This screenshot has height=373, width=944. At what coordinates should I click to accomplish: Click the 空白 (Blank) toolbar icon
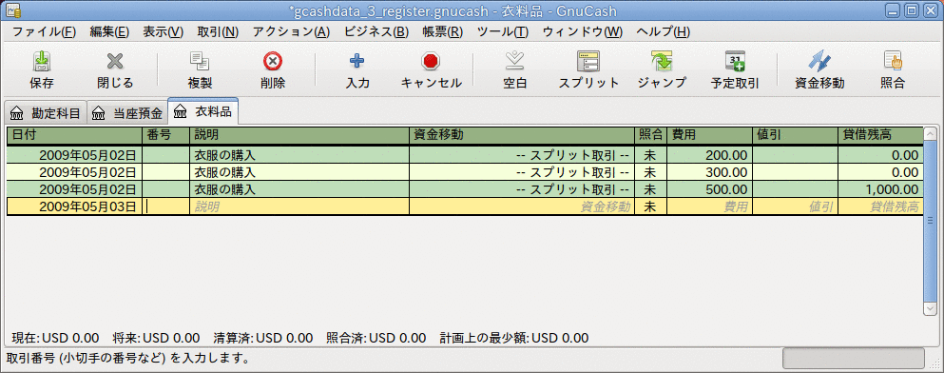click(x=514, y=61)
